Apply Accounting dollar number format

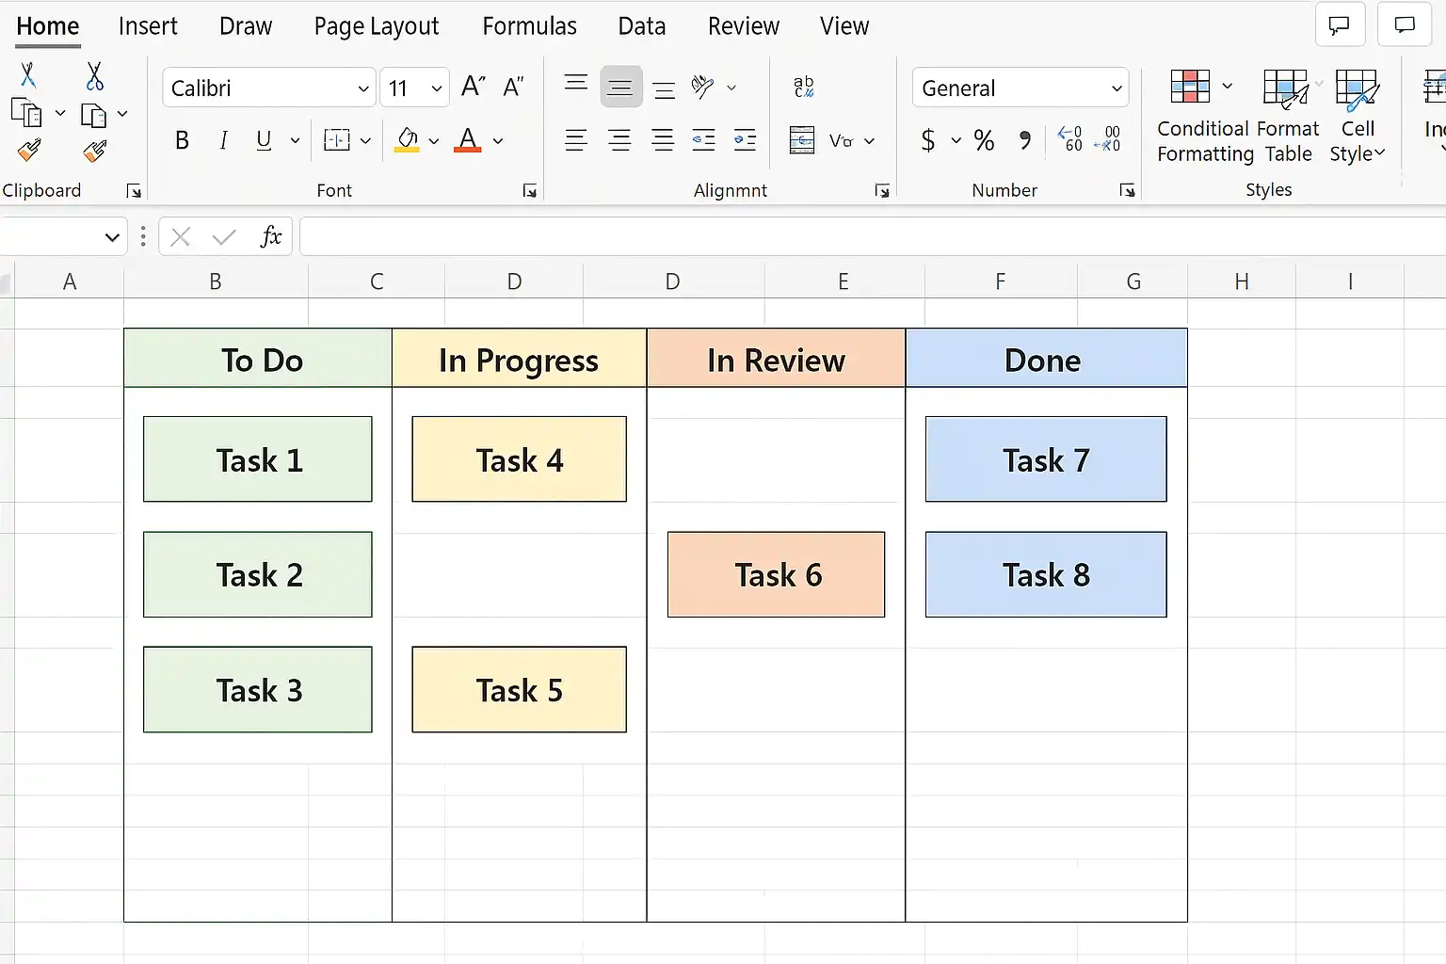928,140
